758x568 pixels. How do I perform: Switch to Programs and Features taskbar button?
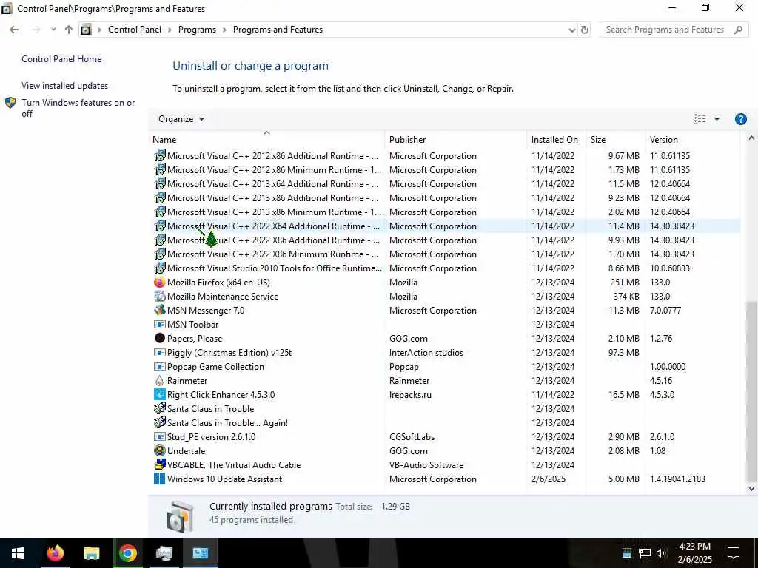200,553
